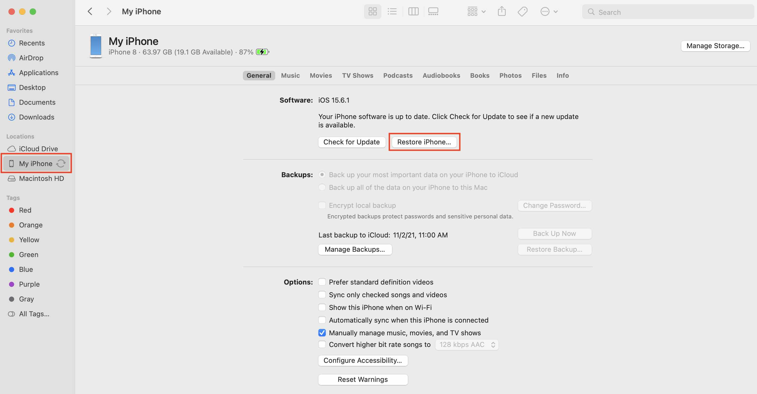This screenshot has width=757, height=394.
Task: Open the group-by options dropdown
Action: tap(476, 11)
